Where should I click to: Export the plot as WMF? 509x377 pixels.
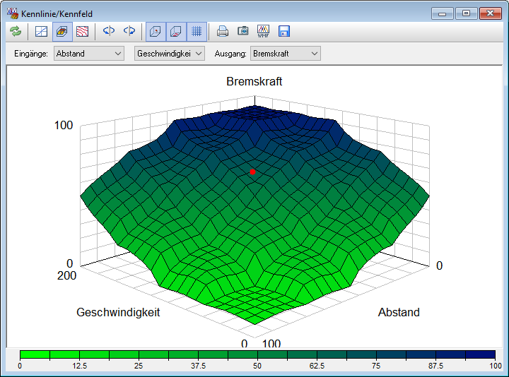click(263, 32)
